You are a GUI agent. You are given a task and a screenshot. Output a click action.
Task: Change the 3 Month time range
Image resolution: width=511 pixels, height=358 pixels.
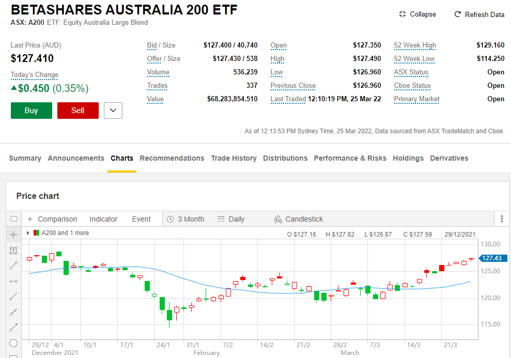click(x=185, y=219)
